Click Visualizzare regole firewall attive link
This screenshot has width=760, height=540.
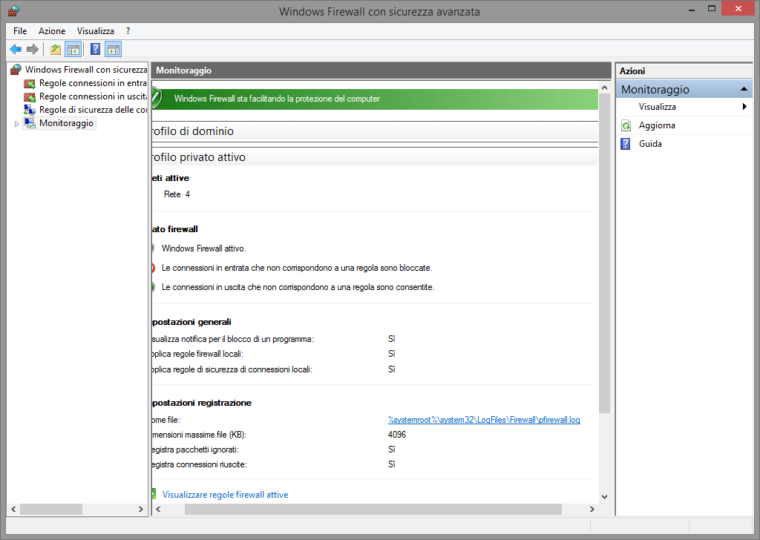click(225, 495)
